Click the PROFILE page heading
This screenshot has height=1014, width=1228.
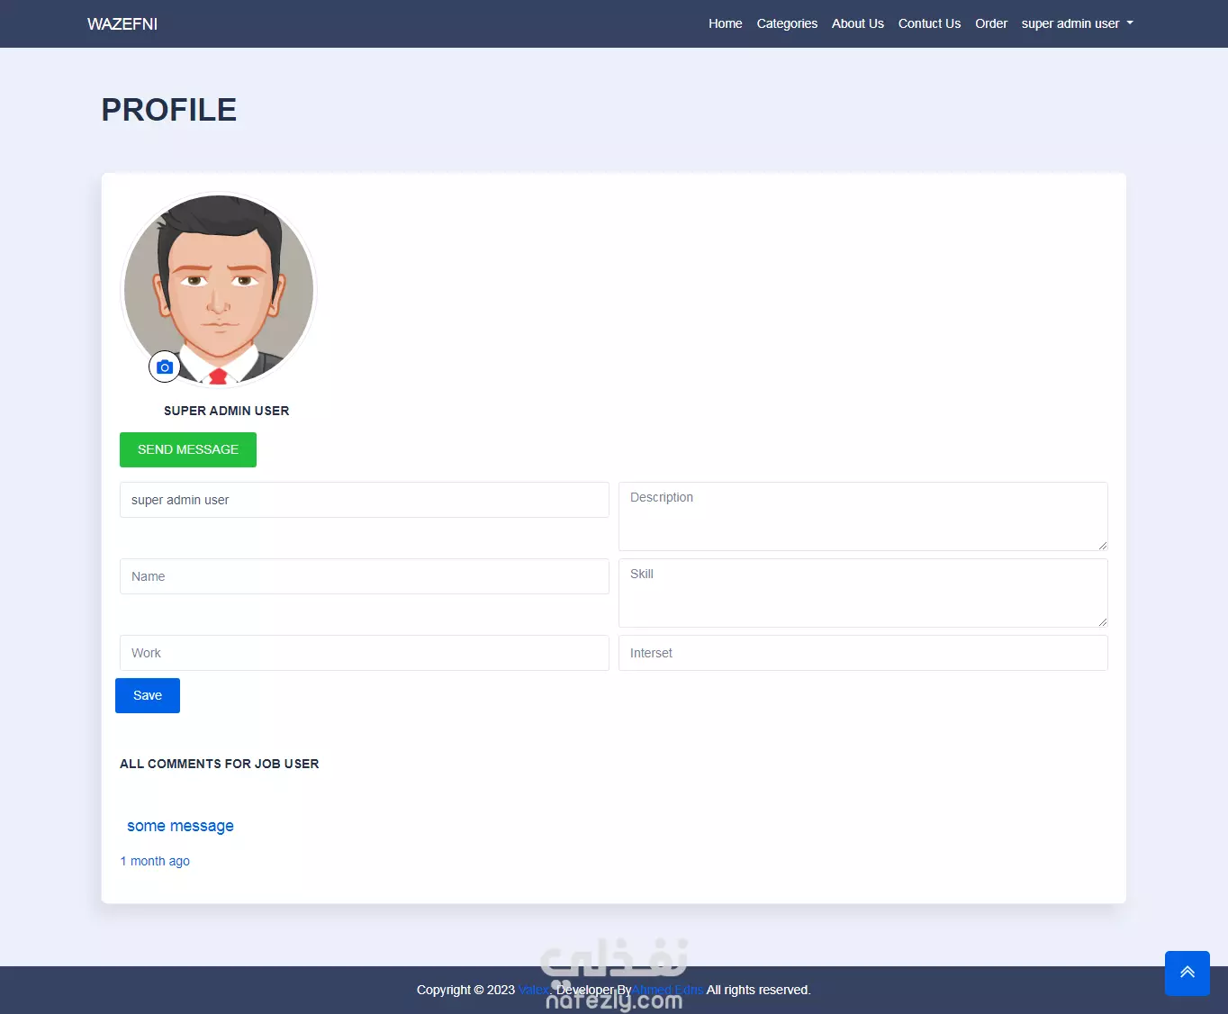[x=169, y=110]
